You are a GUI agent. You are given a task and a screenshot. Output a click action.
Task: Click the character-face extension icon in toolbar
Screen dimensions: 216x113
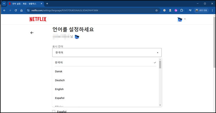[x=170, y=11]
